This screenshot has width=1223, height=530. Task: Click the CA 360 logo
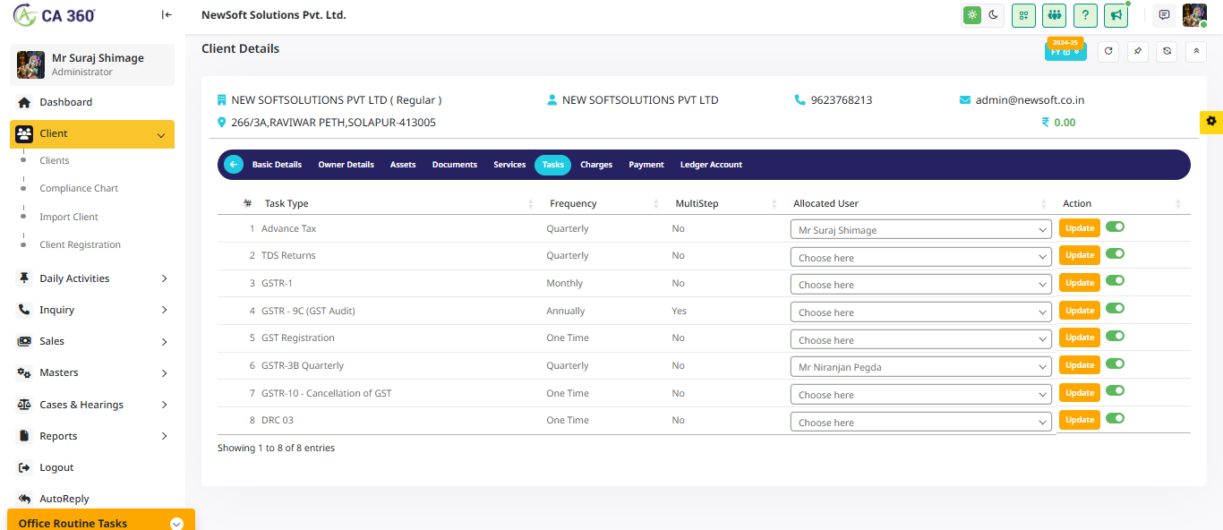[55, 15]
